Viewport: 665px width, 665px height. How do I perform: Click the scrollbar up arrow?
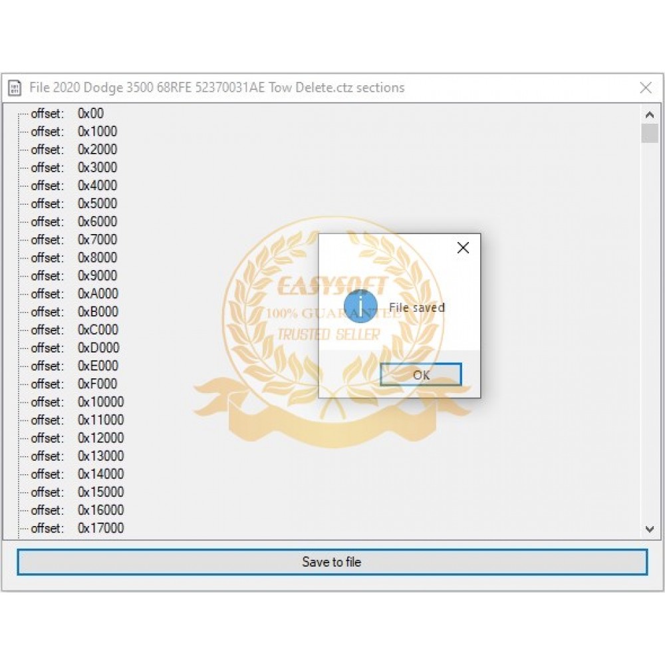[649, 114]
